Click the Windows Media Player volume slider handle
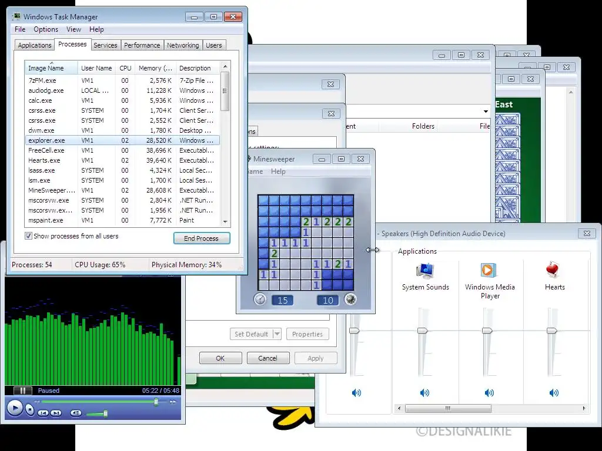 pos(487,331)
